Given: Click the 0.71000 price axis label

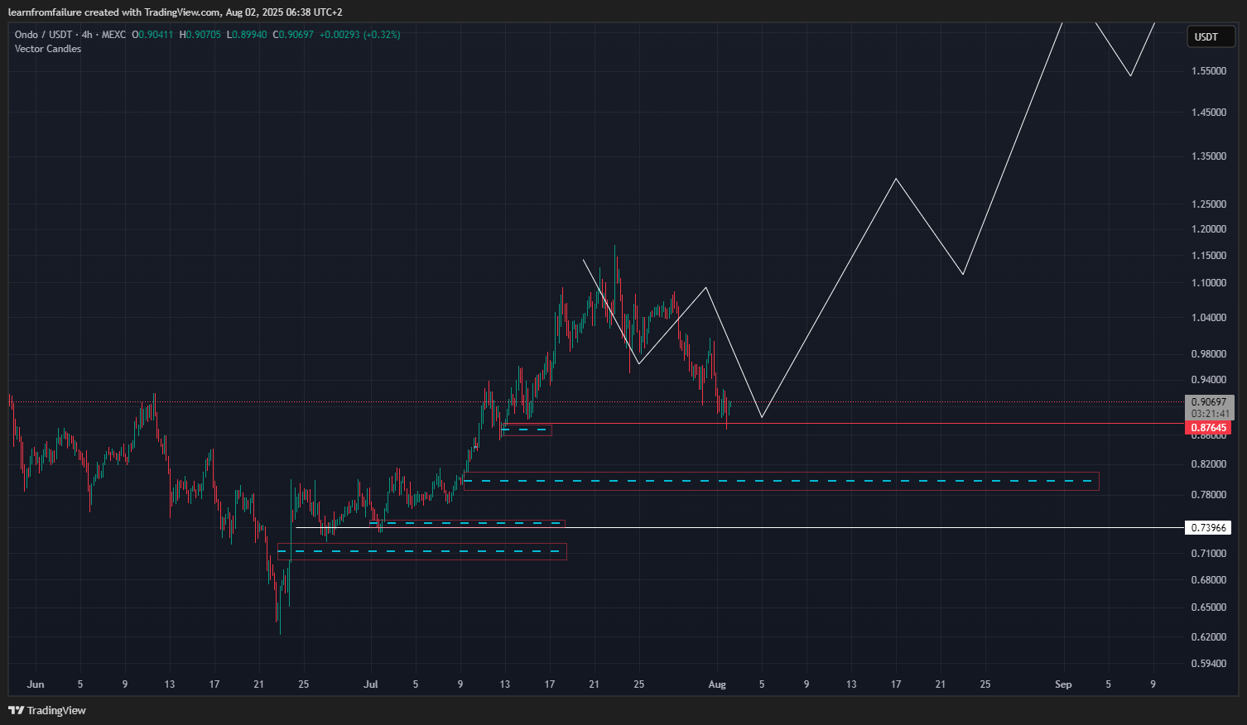Looking at the screenshot, I should [1209, 554].
